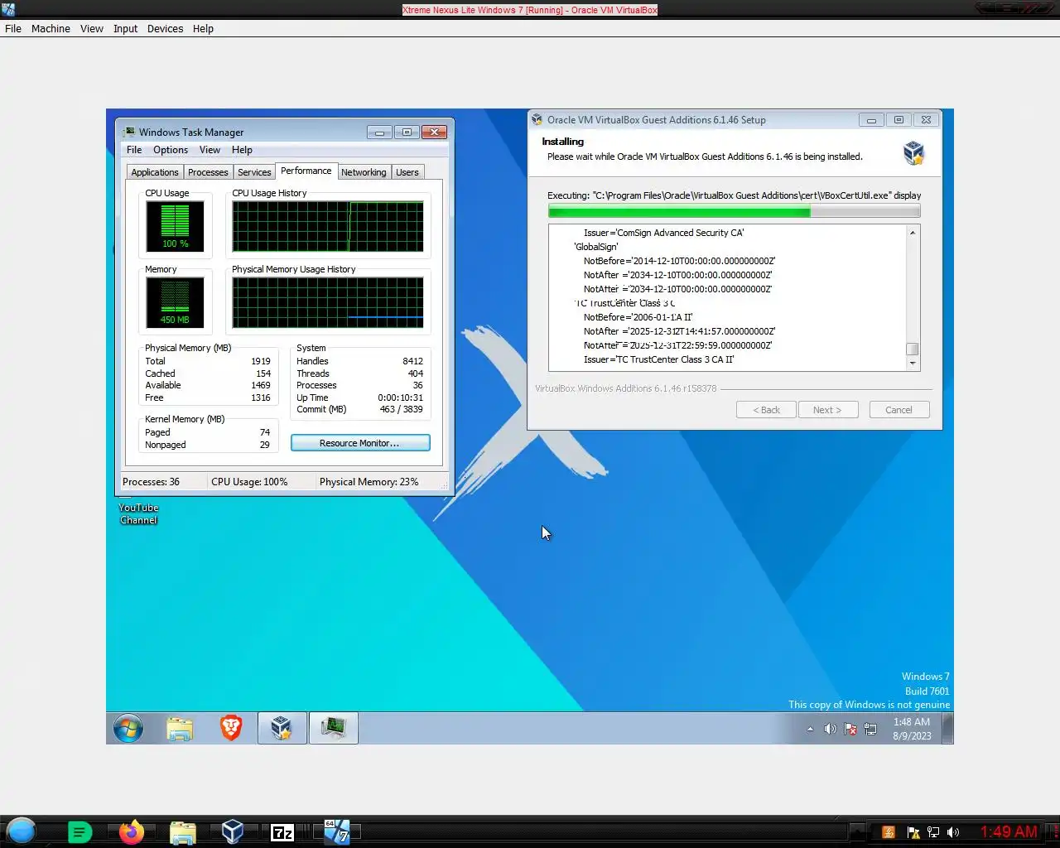The width and height of the screenshot is (1060, 848).
Task: Click status bar text "Physical Memory: 23%"
Action: pyautogui.click(x=369, y=482)
